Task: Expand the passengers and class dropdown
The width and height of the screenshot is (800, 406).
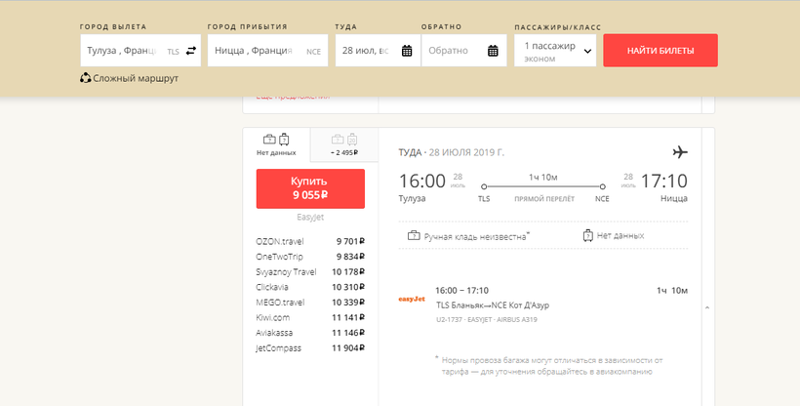Action: (554, 51)
